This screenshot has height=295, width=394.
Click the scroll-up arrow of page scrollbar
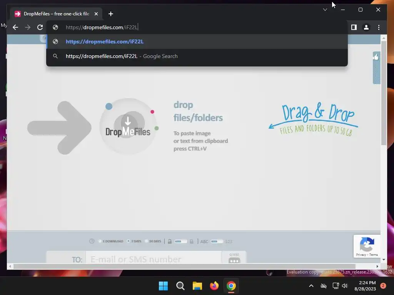(384, 38)
